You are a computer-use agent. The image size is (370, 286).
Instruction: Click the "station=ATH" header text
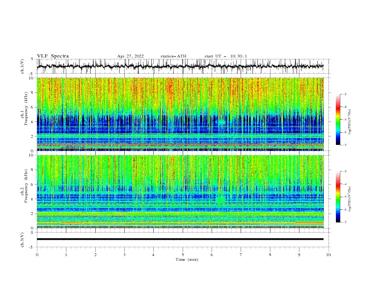tap(173, 56)
